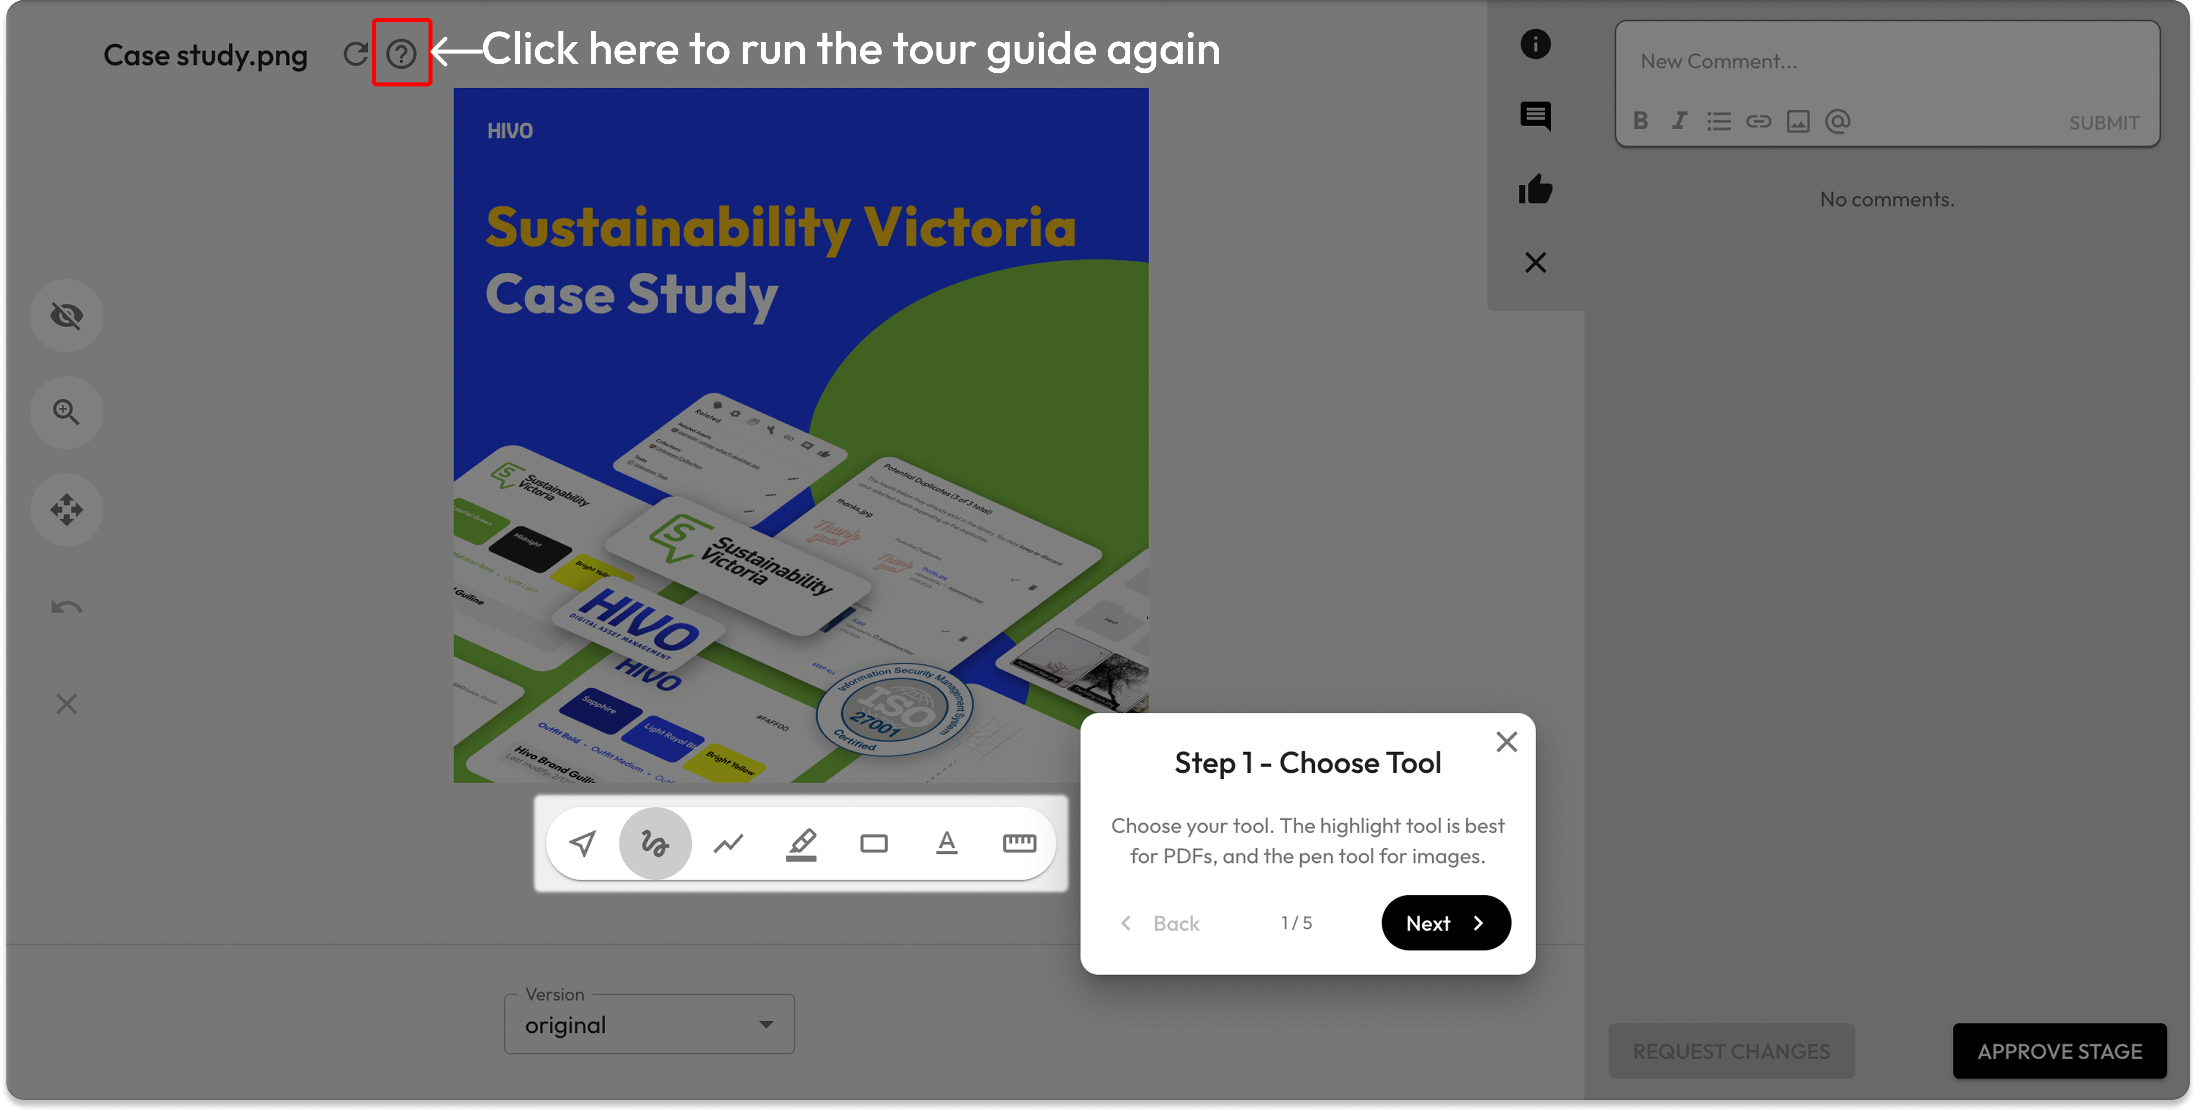Toggle annotation visibility with crossed-eye icon
Image resolution: width=2196 pixels, height=1112 pixels.
pyautogui.click(x=66, y=315)
